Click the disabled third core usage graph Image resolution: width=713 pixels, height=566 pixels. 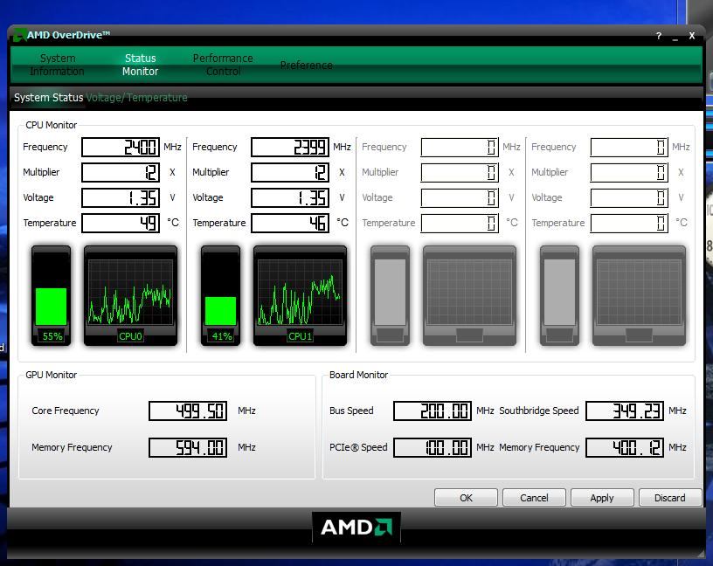(470, 295)
